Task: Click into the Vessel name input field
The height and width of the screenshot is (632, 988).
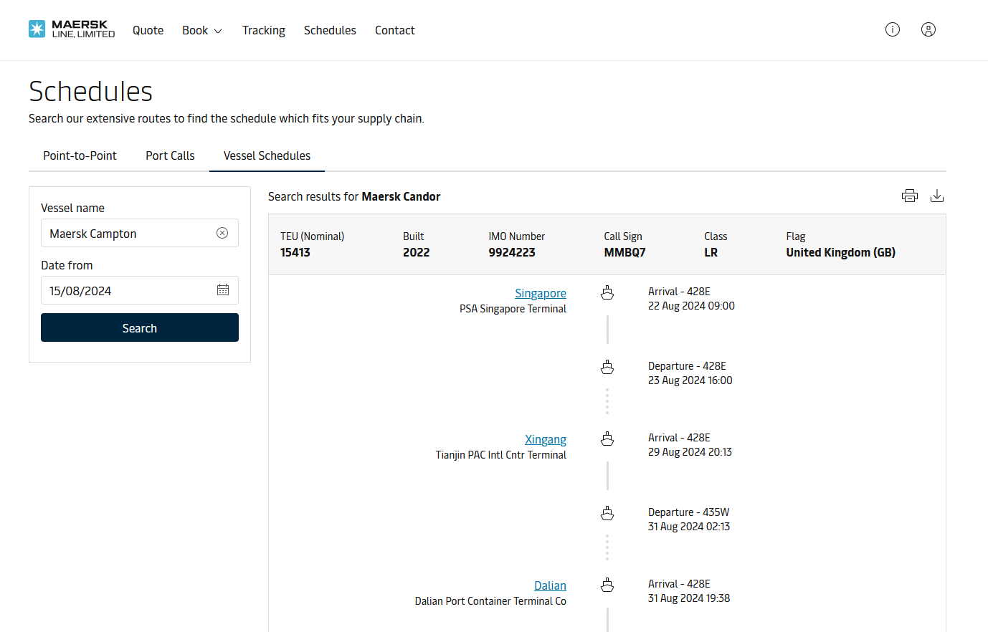Action: point(129,234)
